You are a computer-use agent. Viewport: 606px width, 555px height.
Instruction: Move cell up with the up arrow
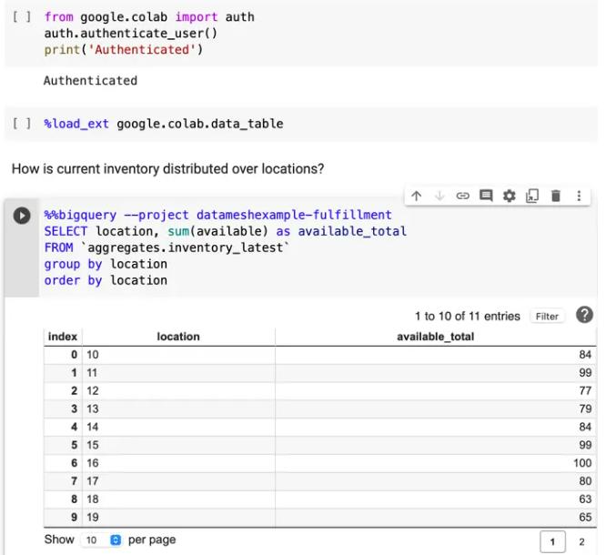click(x=417, y=196)
